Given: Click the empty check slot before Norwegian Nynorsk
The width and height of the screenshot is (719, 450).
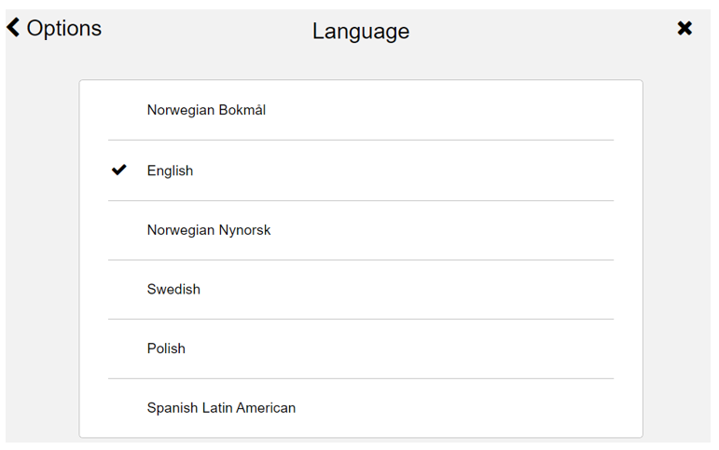Looking at the screenshot, I should (118, 230).
